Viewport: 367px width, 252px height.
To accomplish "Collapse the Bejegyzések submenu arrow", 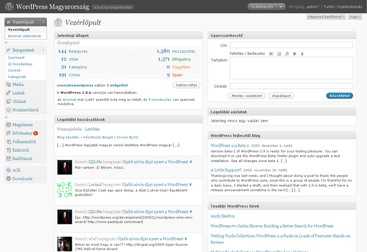I will (x=44, y=50).
